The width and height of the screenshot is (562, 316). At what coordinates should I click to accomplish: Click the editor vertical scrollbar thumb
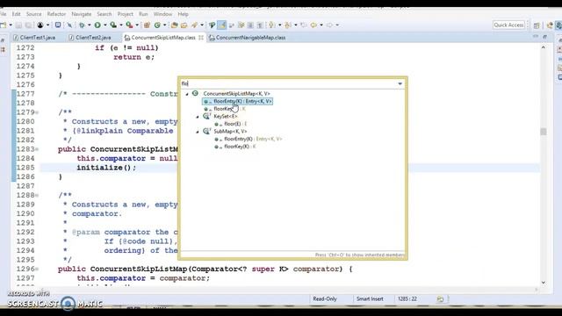point(544,132)
